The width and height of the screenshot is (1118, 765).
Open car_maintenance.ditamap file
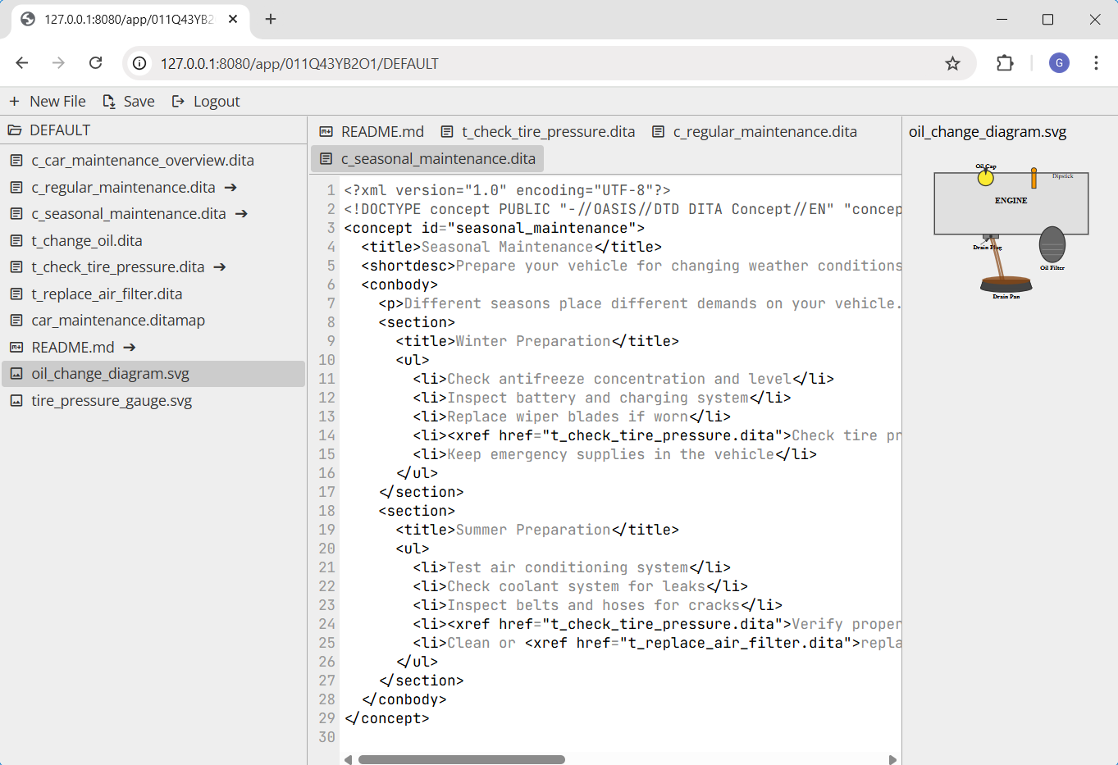(118, 321)
